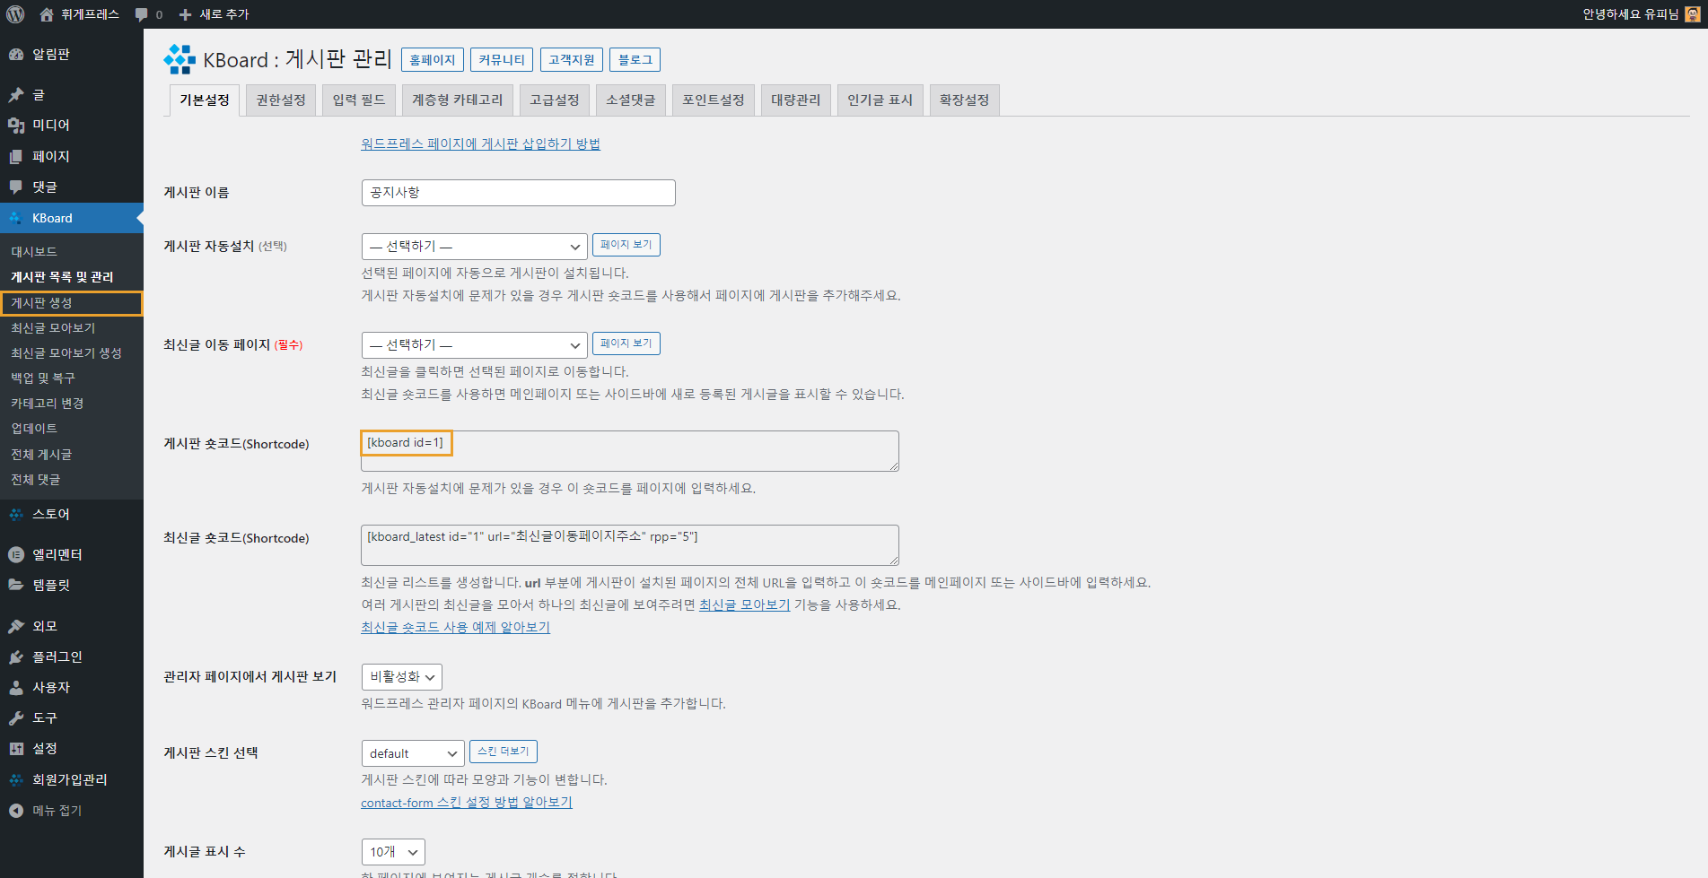Click 페이지 보기 beside 게시판 자동설치
The height and width of the screenshot is (878, 1708).
point(626,245)
